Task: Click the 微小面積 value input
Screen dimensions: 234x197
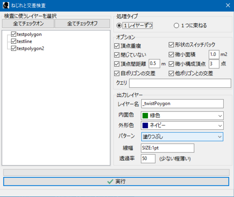Action: [x=214, y=54]
